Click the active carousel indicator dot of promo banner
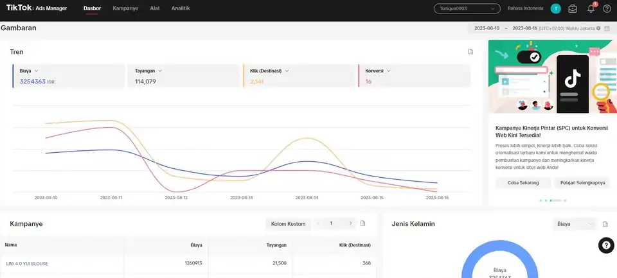This screenshot has height=278, width=617. pos(555,200)
